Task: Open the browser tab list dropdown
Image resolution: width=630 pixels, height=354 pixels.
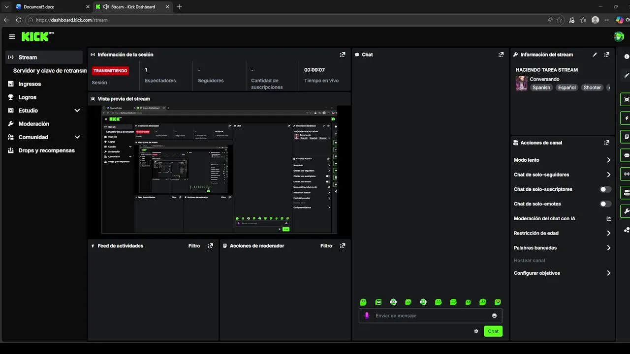Action: click(x=6, y=7)
